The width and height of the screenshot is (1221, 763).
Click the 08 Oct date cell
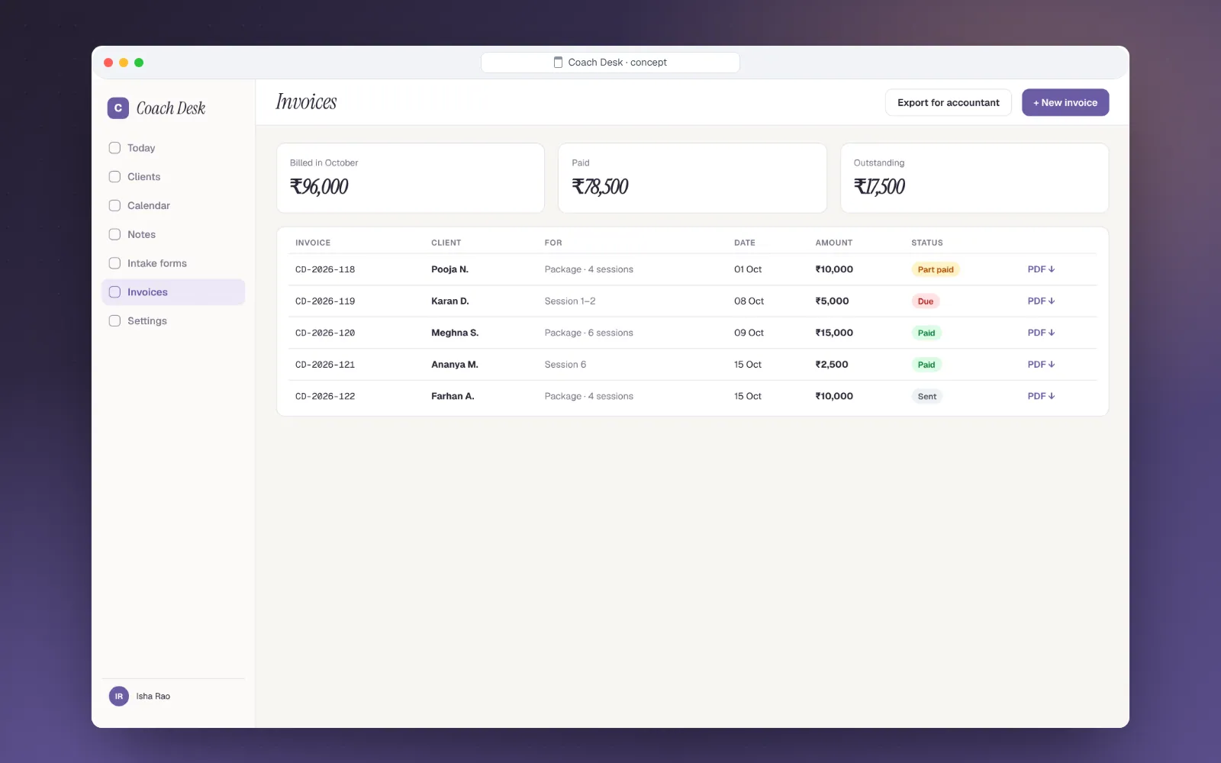tap(749, 301)
